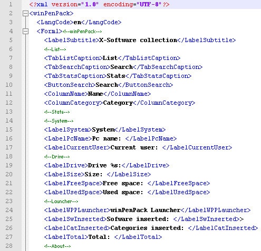Click the closing TabSearchCaption tag
Viewport: 261px width, 251px height.
click(168, 67)
